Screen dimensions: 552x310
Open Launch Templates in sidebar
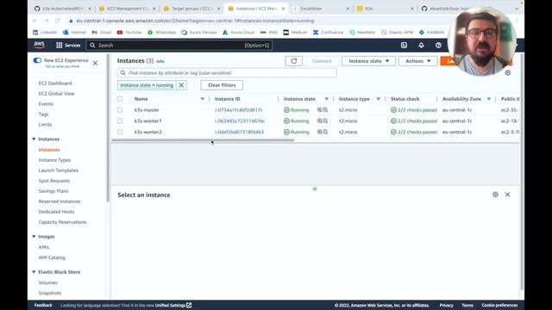(x=59, y=170)
